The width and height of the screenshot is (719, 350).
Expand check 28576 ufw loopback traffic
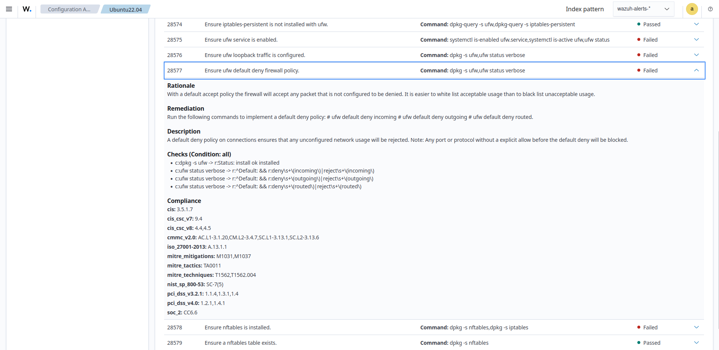click(696, 55)
